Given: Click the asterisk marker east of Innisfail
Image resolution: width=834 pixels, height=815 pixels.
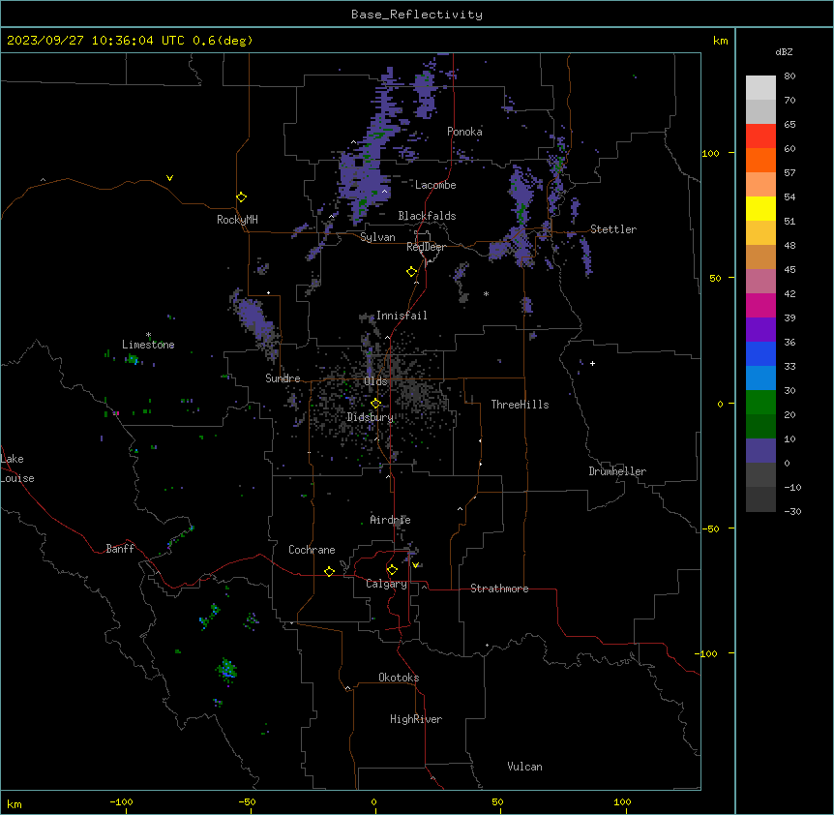Looking at the screenshot, I should coord(486,293).
